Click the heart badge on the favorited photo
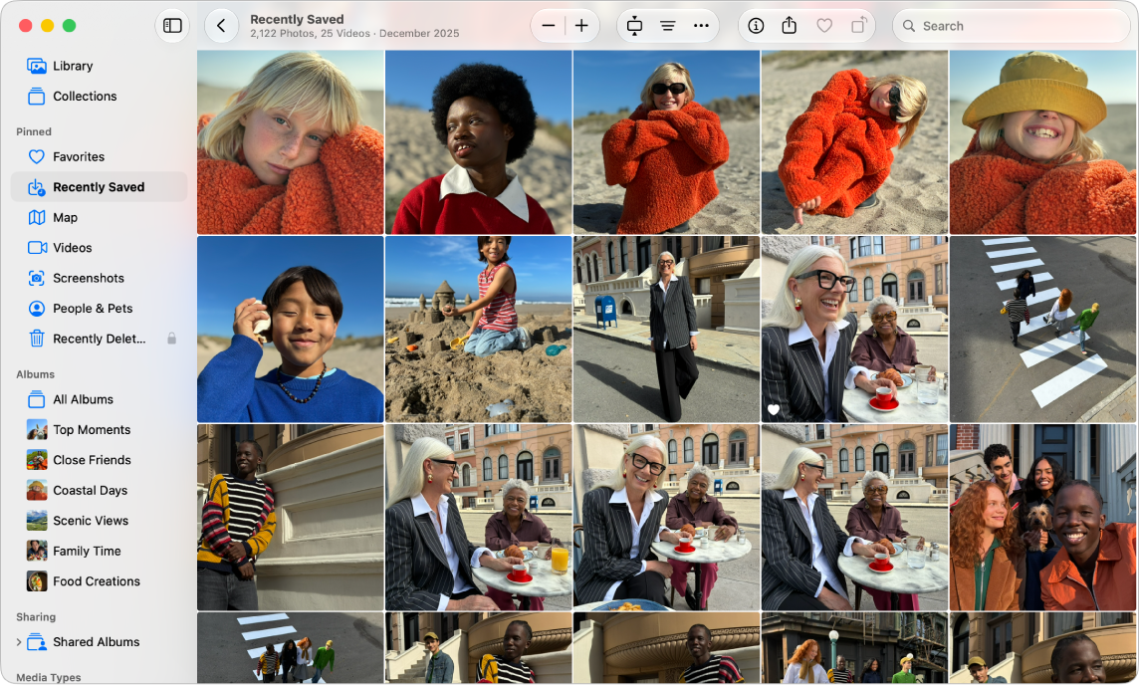Screen dimensions: 1139x687 pos(774,411)
